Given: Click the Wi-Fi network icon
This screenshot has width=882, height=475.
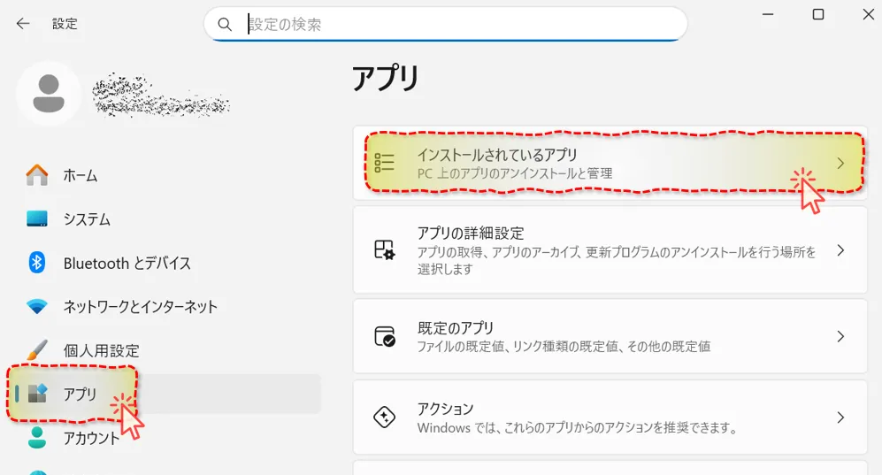Looking at the screenshot, I should point(37,306).
